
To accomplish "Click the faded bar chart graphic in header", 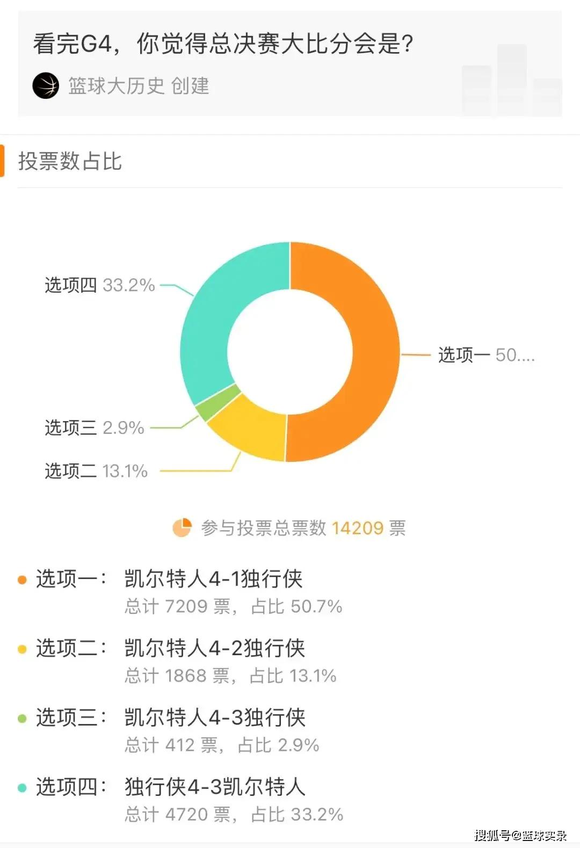I will pos(511,81).
